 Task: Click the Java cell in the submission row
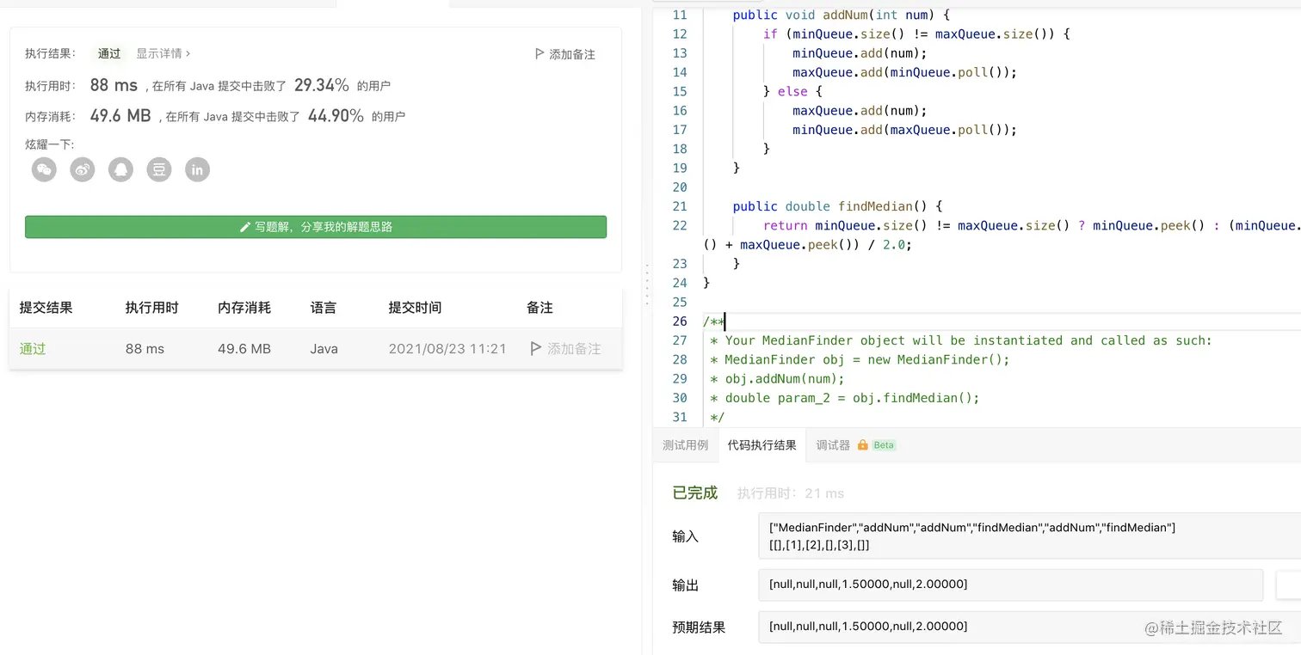324,349
